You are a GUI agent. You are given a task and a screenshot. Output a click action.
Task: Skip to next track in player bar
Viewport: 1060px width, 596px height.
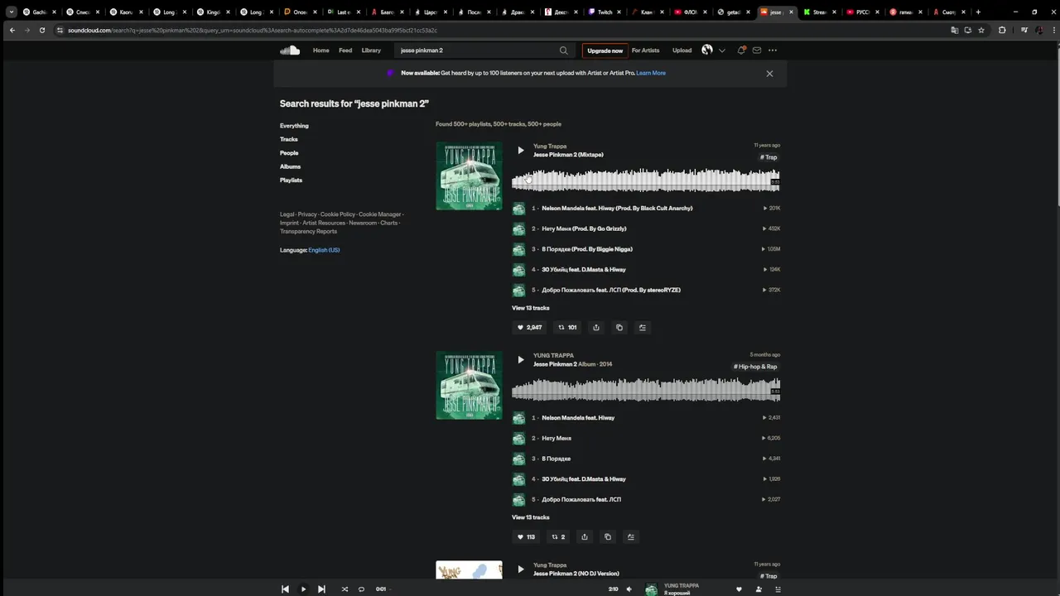tap(321, 589)
